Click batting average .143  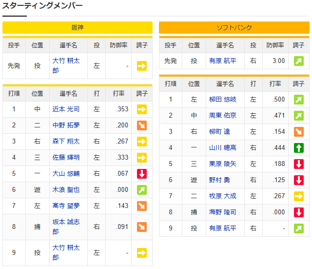click(x=122, y=206)
